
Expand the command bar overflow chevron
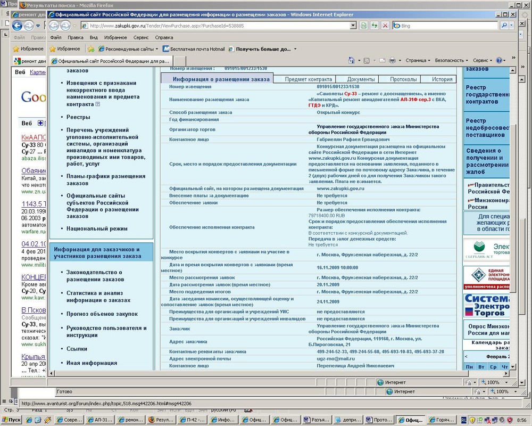click(513, 58)
